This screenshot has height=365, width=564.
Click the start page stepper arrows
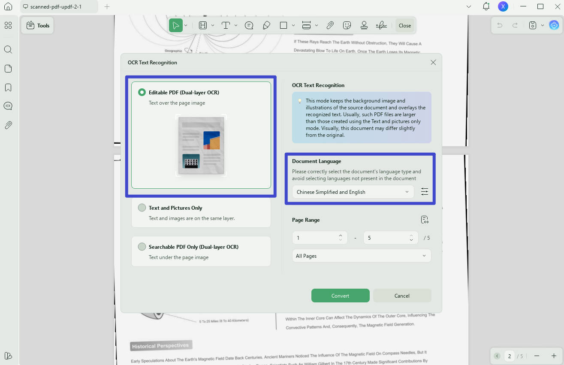[341, 238]
